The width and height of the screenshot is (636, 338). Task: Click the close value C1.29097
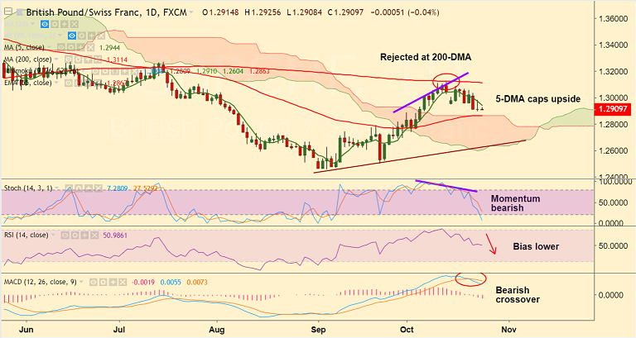pos(346,12)
